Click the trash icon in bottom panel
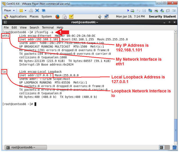 174,148
